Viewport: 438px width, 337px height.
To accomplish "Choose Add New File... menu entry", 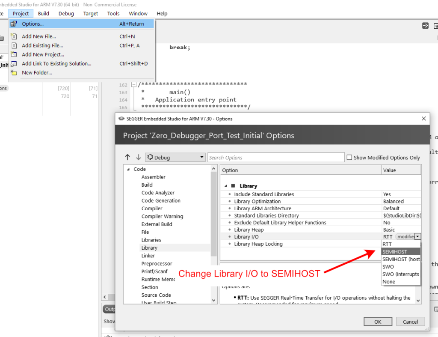I will tap(82, 36).
